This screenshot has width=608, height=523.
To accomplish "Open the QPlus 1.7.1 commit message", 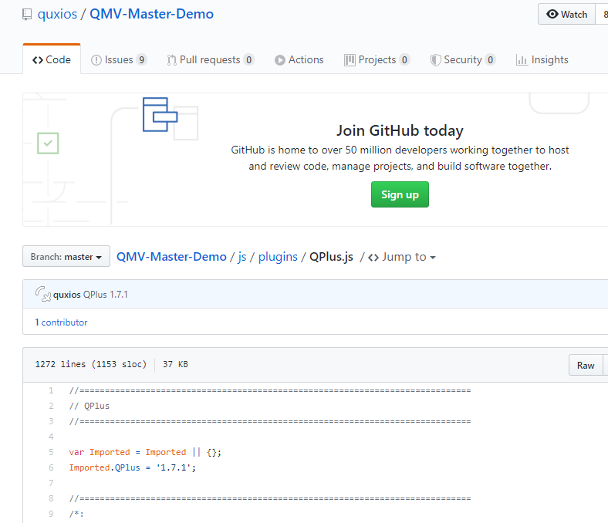I will click(x=106, y=295).
